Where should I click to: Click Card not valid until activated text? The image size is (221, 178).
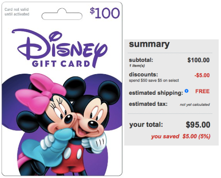click(17, 12)
